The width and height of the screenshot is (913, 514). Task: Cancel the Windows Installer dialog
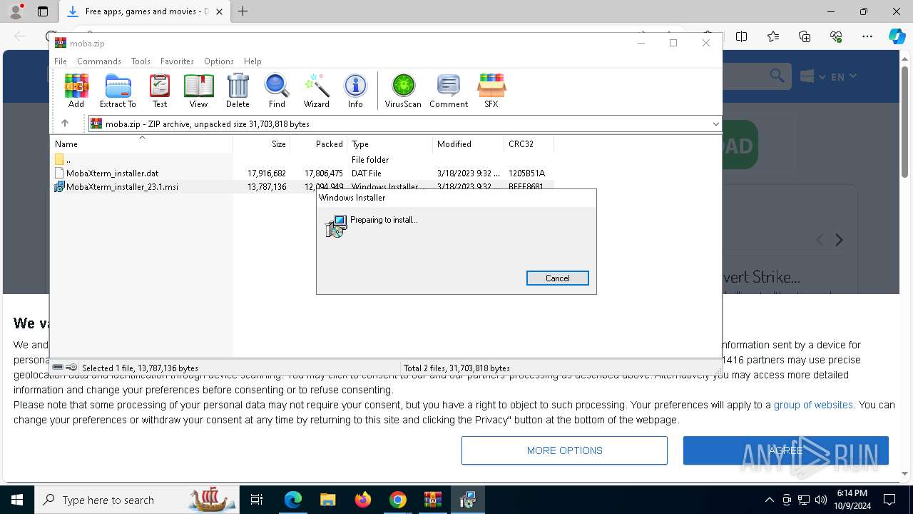point(558,278)
